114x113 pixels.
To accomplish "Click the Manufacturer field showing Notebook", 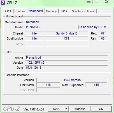I will 66,22.
